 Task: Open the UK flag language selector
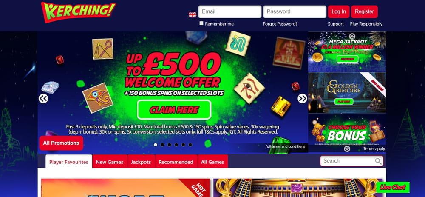[x=193, y=15]
